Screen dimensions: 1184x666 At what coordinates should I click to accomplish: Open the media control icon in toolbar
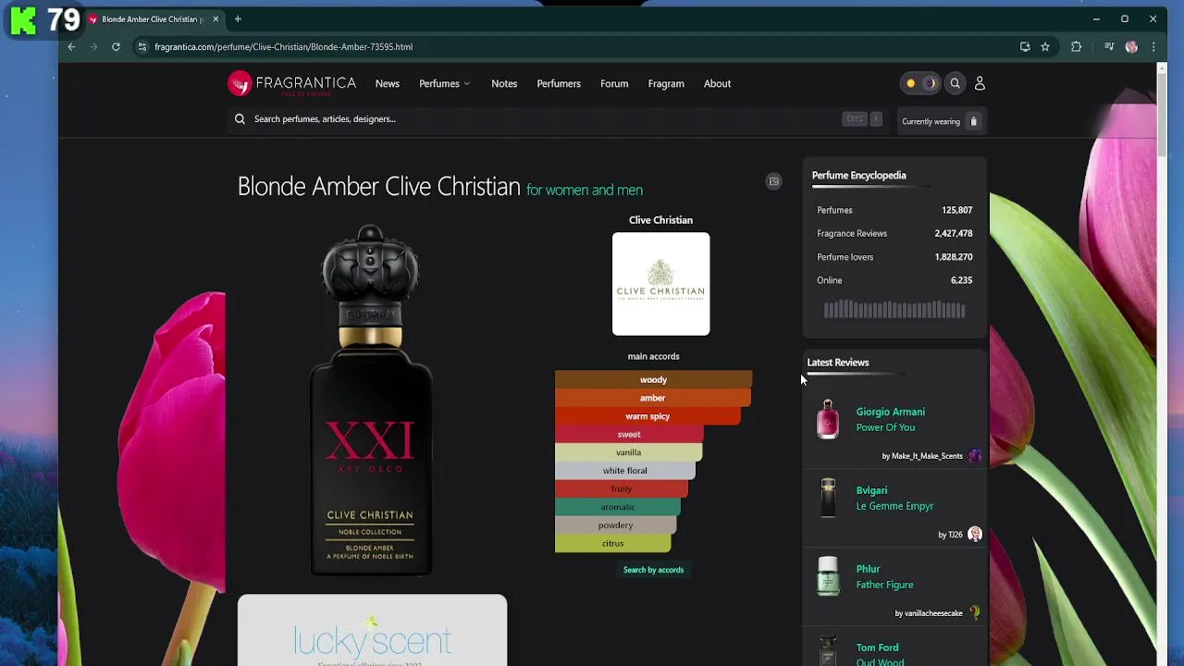click(x=1109, y=46)
